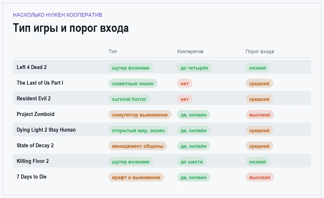Click "низкий" tag in Left 4 Dead 2 row

[x=258, y=68]
